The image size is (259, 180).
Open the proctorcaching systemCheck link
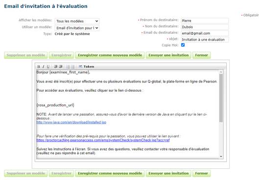click(103, 140)
